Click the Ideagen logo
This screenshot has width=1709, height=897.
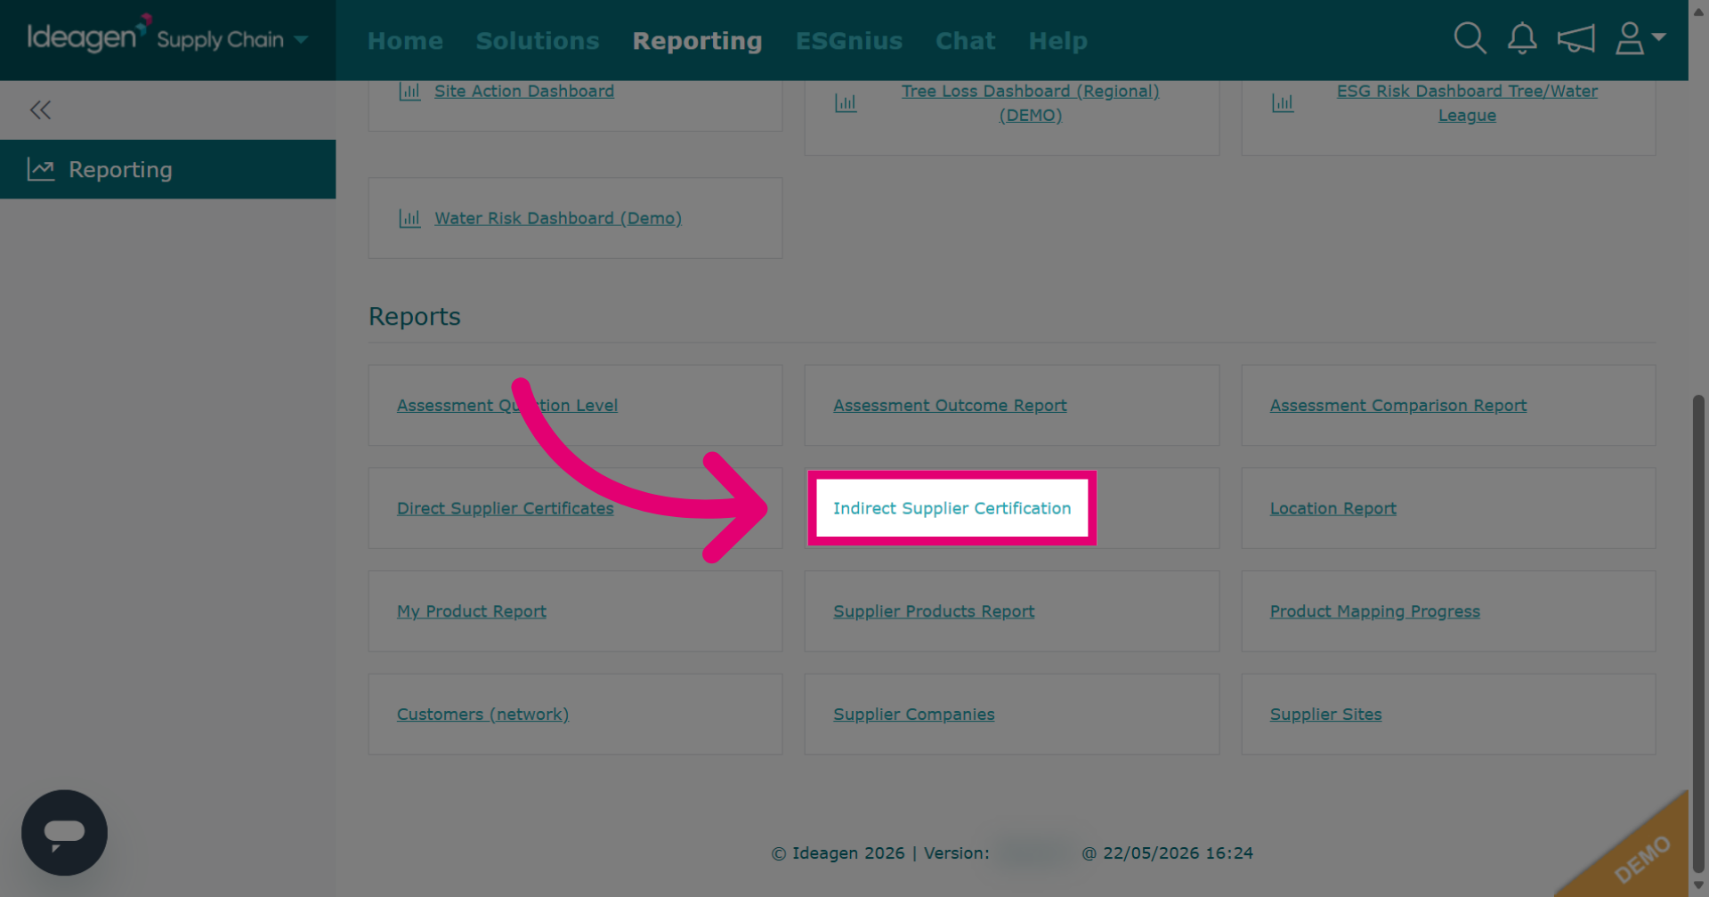coord(88,34)
